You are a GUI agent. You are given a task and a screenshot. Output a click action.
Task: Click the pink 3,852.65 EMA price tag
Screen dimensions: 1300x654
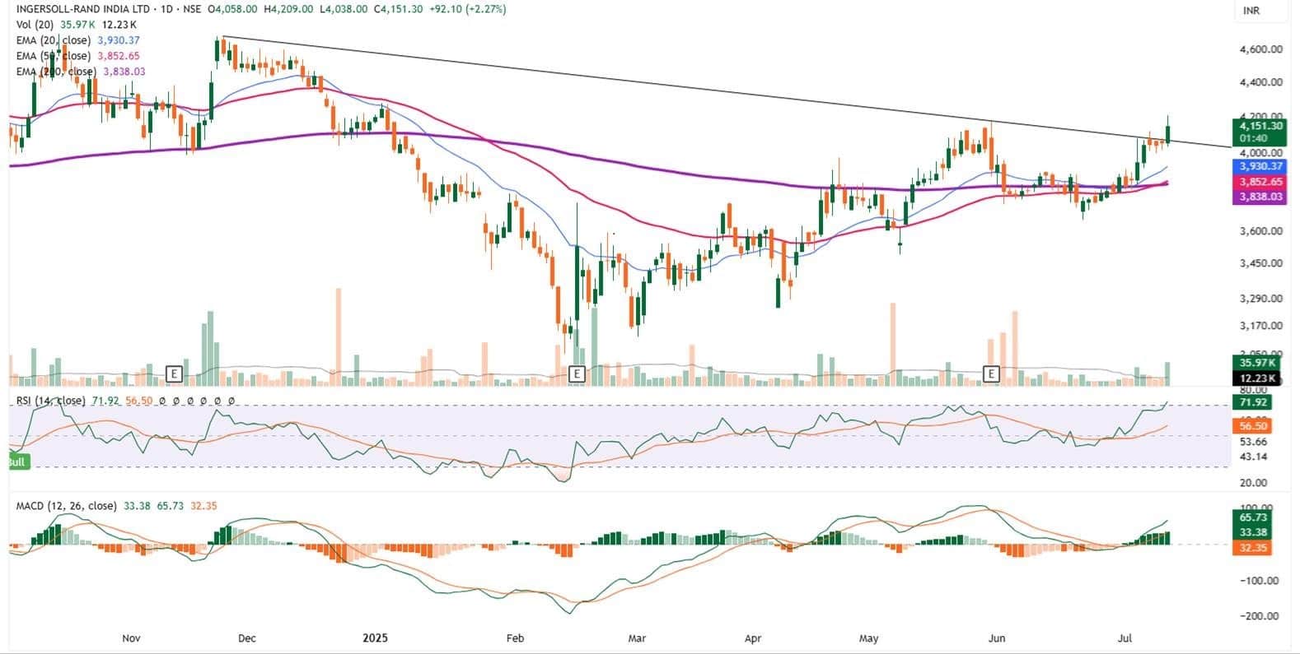(x=1259, y=183)
